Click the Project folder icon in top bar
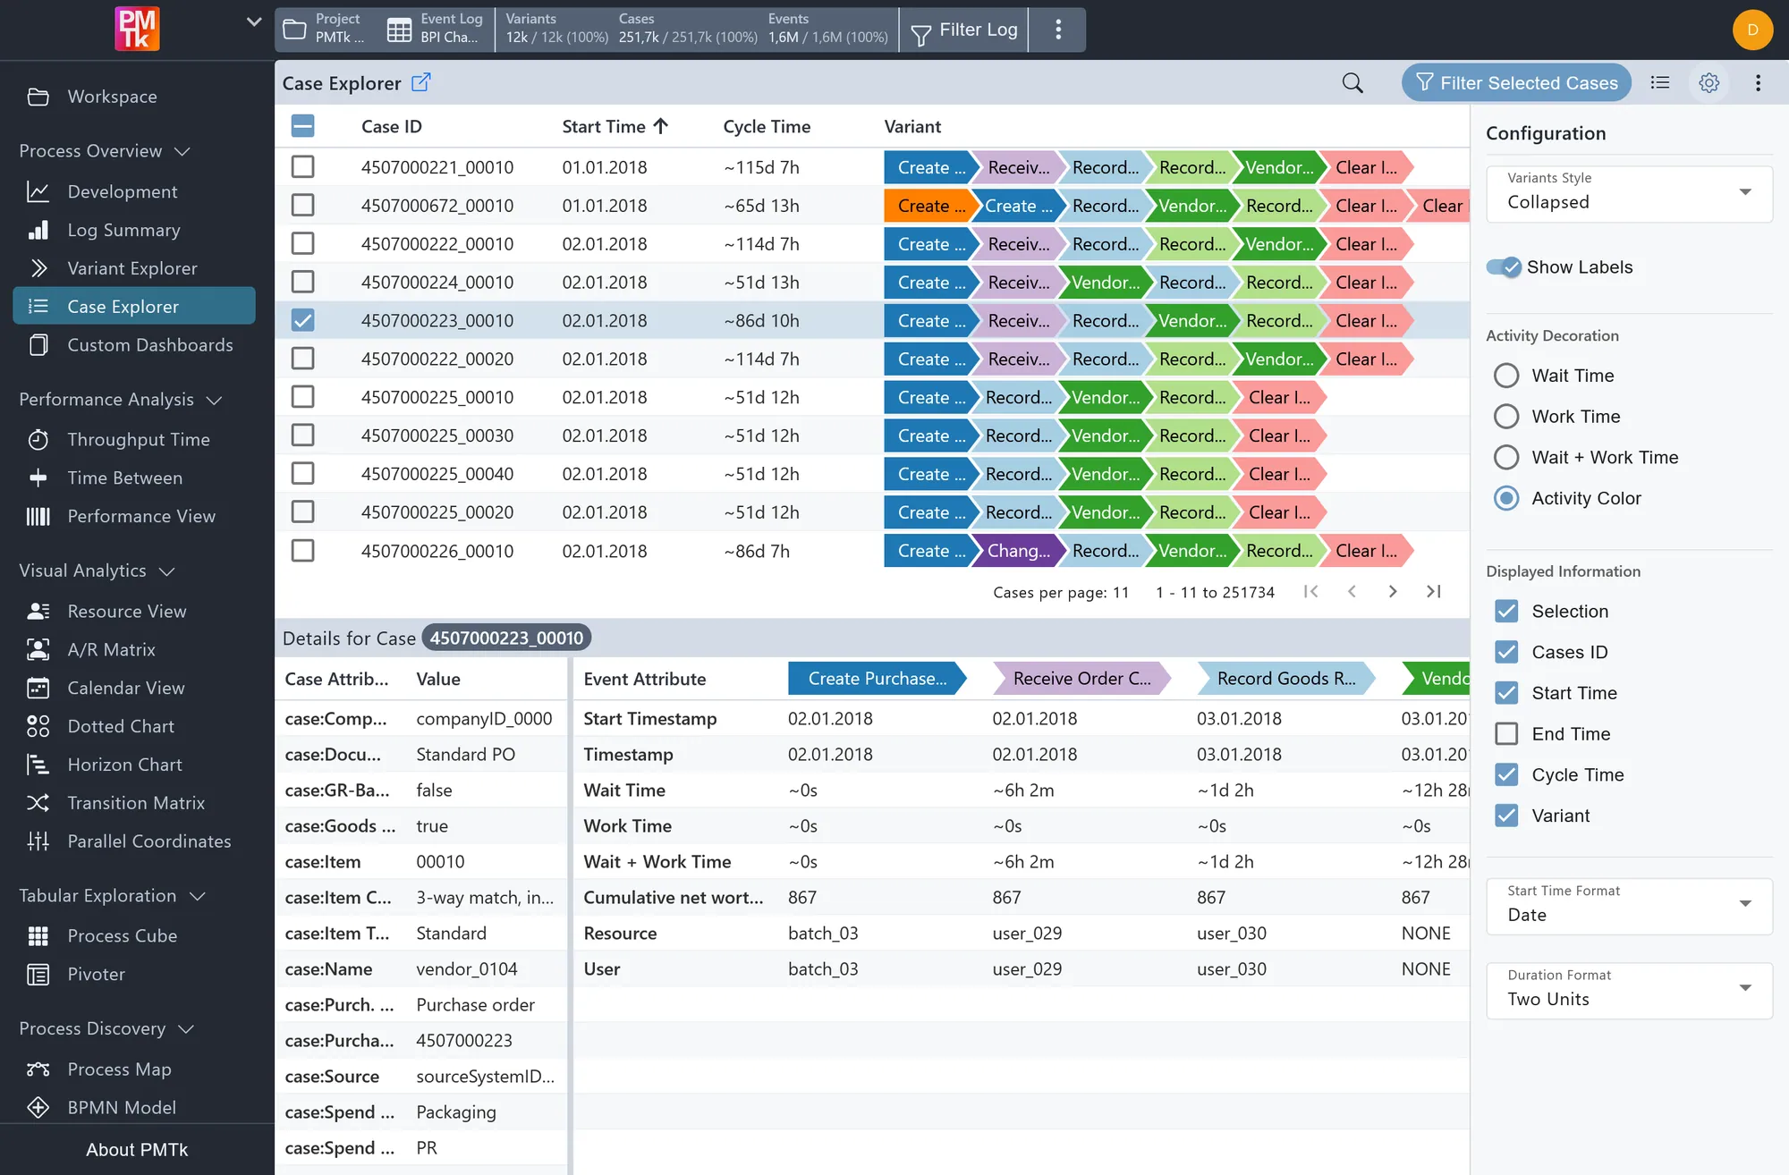The width and height of the screenshot is (1789, 1175). [294, 30]
